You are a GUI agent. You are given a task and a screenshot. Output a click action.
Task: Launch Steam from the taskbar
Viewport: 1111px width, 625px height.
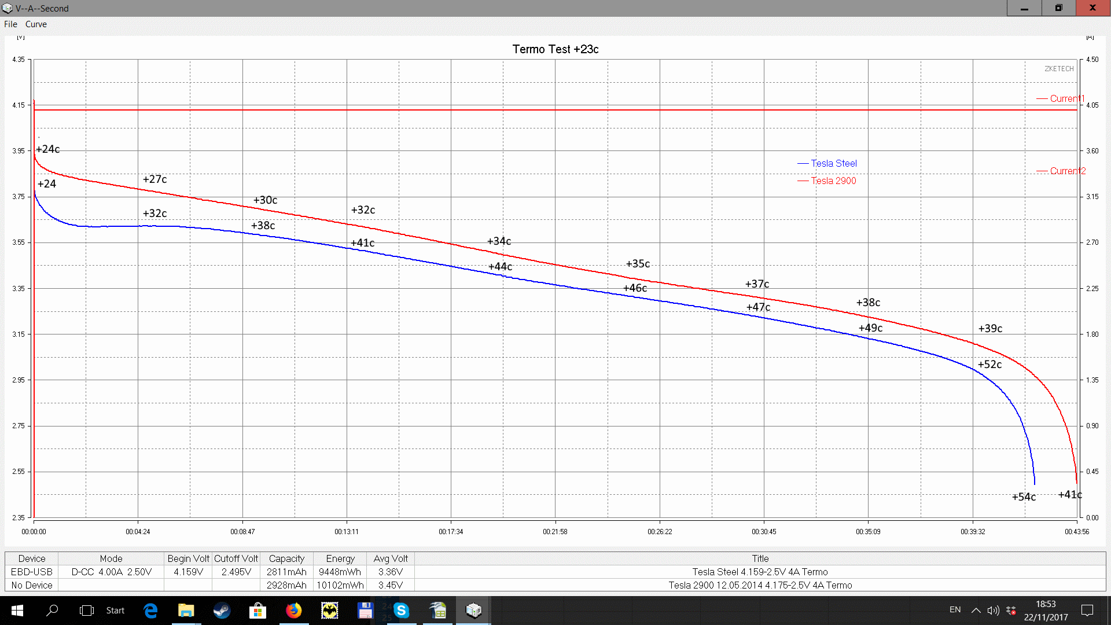pos(222,611)
